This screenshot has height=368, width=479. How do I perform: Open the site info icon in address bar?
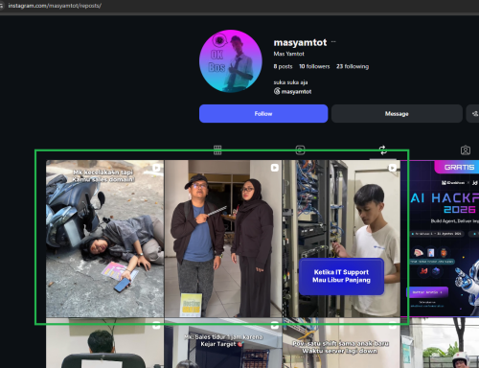[x=2, y=6]
